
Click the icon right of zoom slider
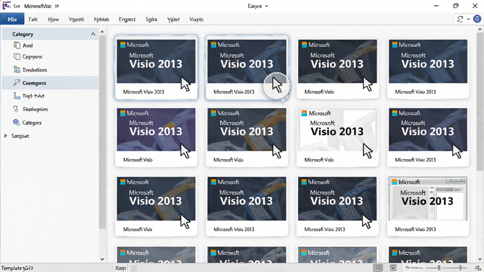[478, 268]
